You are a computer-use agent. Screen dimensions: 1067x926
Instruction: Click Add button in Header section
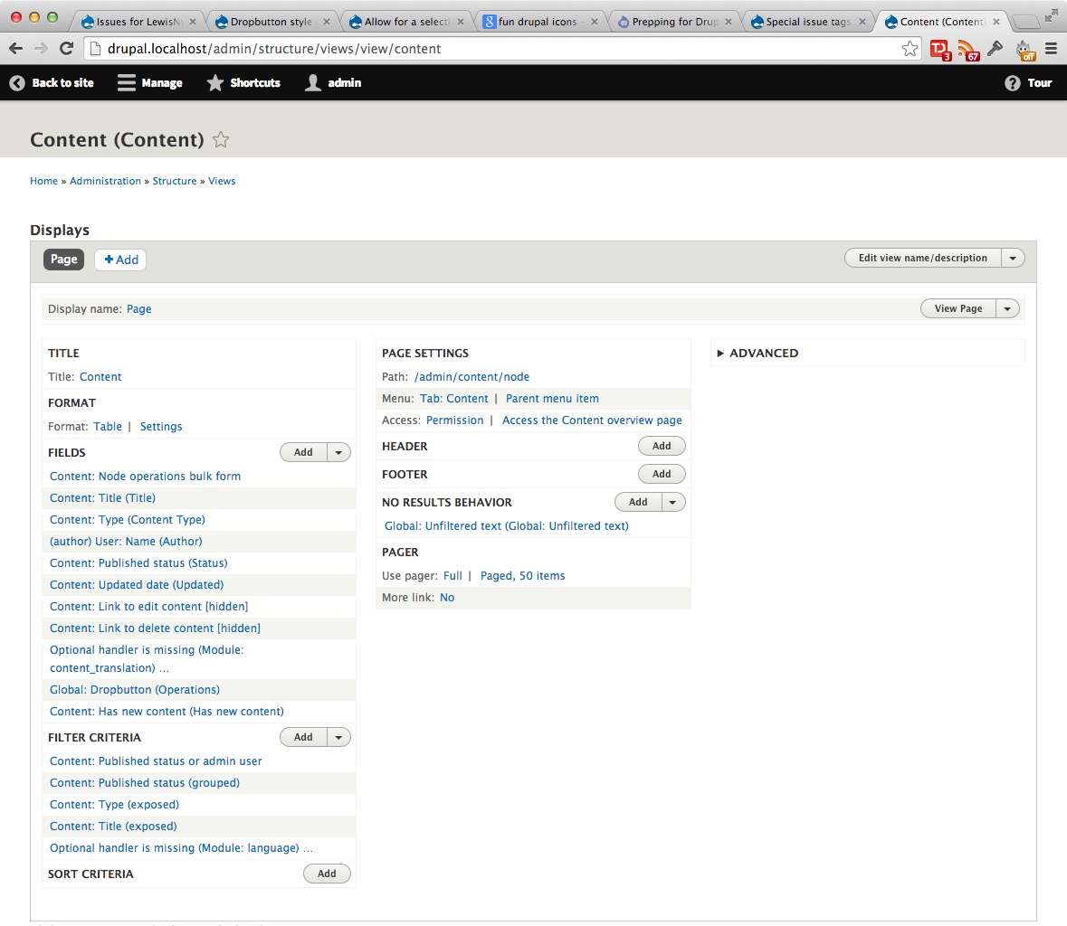(662, 446)
